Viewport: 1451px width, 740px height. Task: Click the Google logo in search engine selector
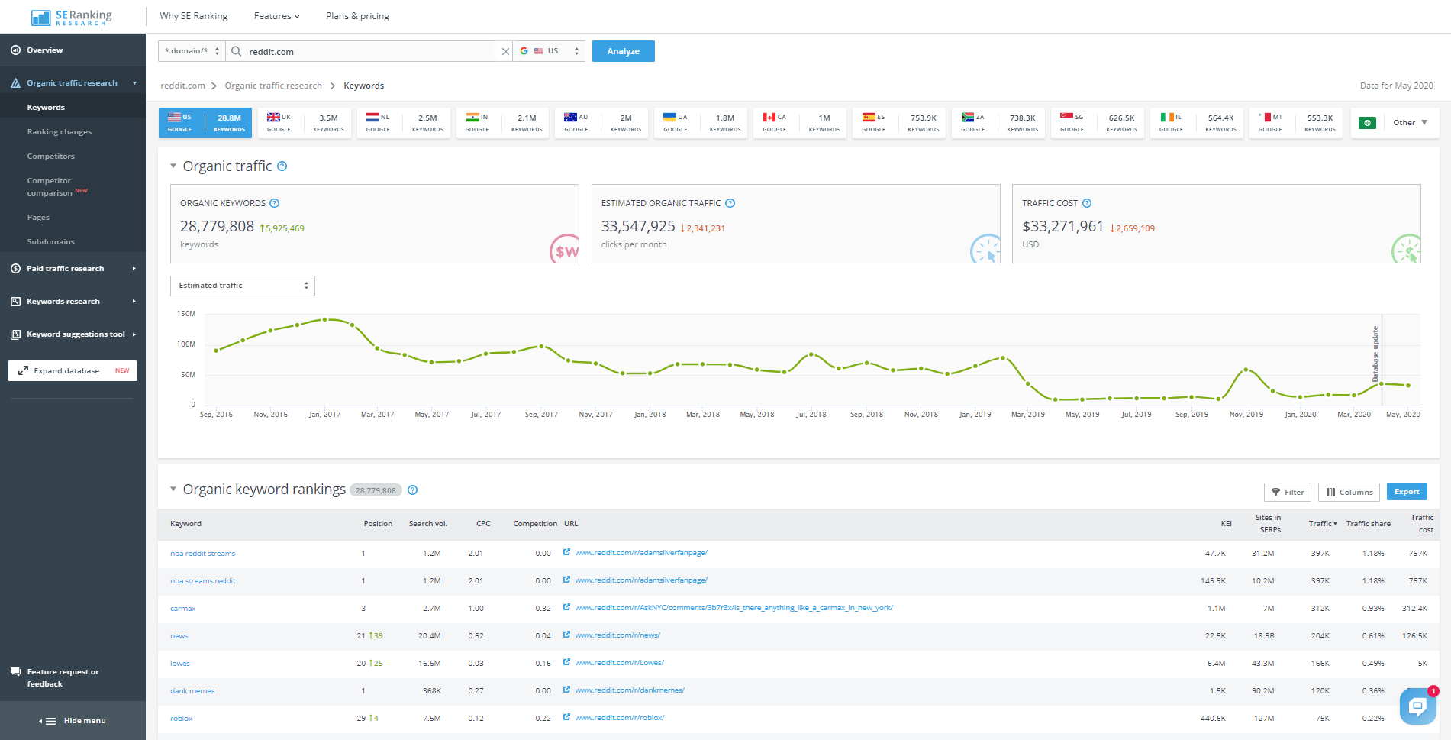click(524, 51)
